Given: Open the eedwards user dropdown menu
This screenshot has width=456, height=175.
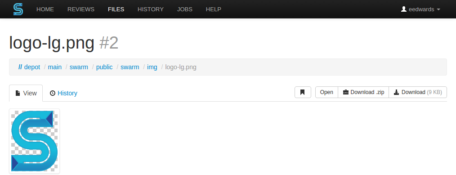Looking at the screenshot, I should pyautogui.click(x=420, y=9).
